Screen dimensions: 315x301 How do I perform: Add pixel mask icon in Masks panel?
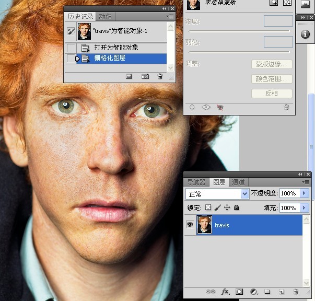click(274, 3)
